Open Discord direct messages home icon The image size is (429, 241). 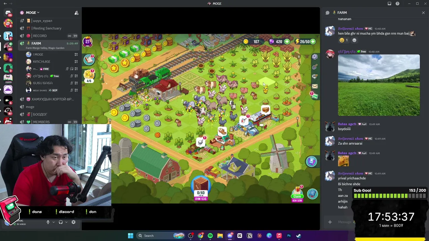(x=8, y=13)
